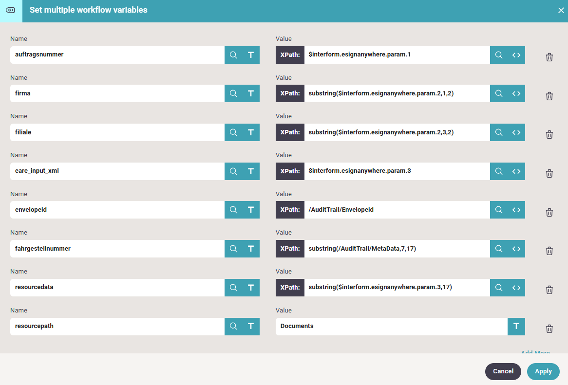Close the Set multiple workflow variables dialog
568x385 pixels.
click(561, 10)
